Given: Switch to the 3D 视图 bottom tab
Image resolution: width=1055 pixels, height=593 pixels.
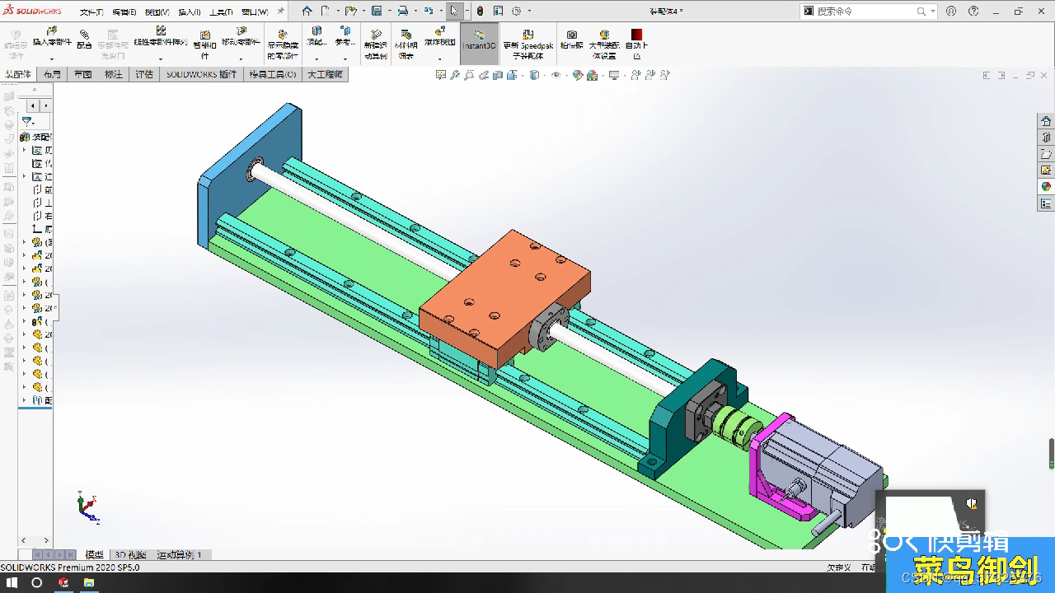Looking at the screenshot, I should tap(131, 555).
